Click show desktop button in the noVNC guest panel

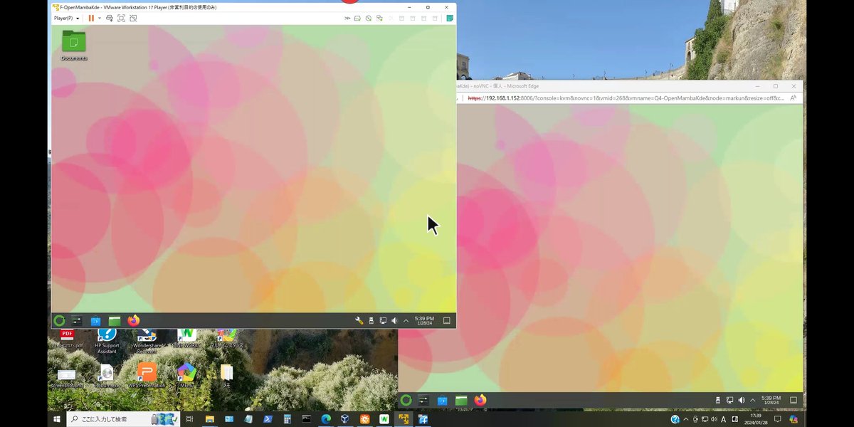794,401
